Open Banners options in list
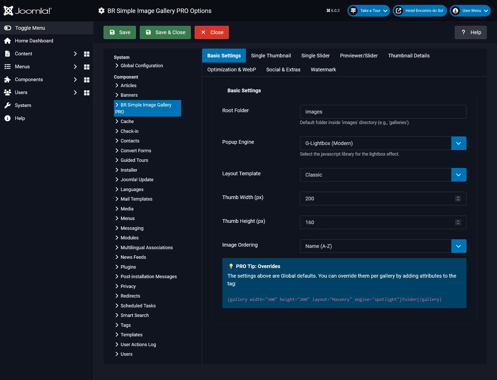Image resolution: width=497 pixels, height=380 pixels. point(127,95)
